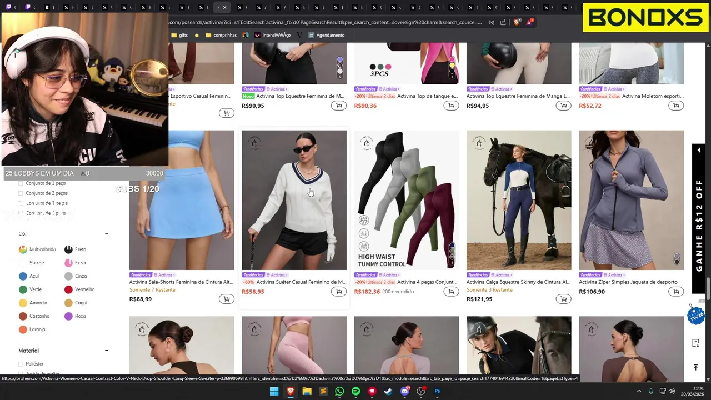
Task: Open Discord from the taskbar
Action: coord(405,391)
